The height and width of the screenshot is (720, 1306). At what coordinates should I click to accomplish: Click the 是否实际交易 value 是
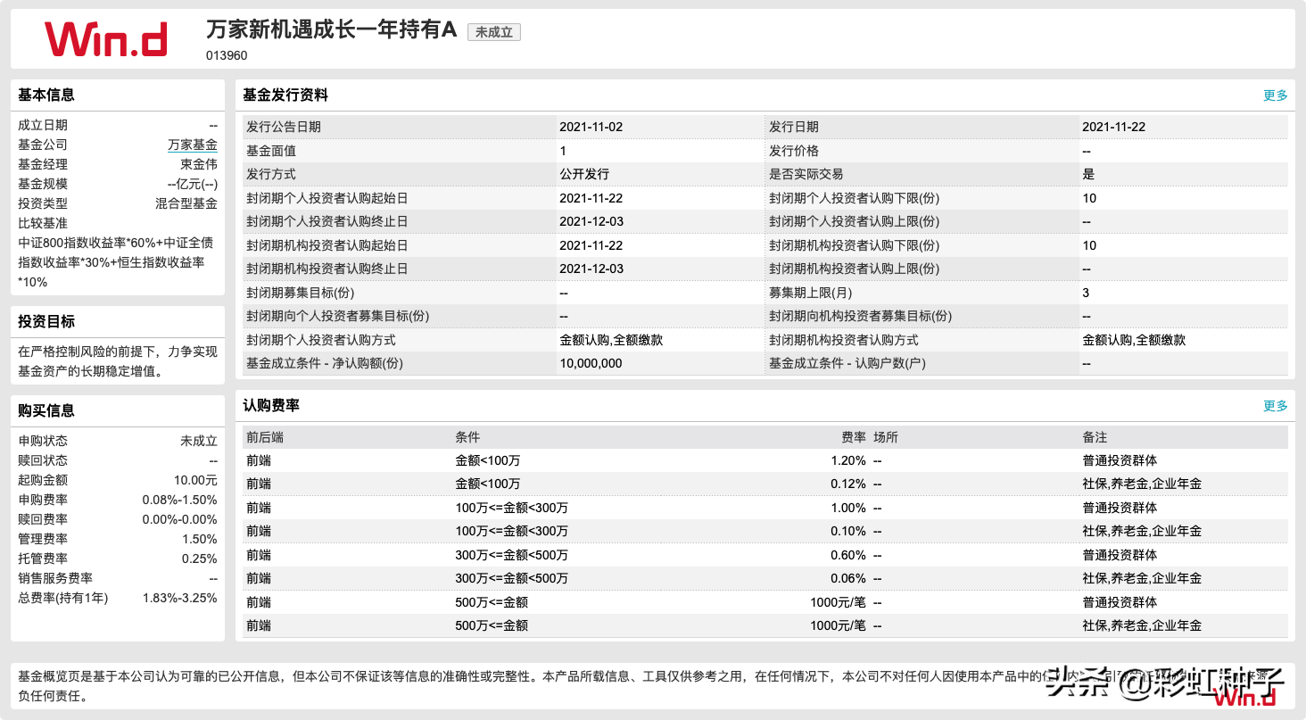[x=1088, y=174]
